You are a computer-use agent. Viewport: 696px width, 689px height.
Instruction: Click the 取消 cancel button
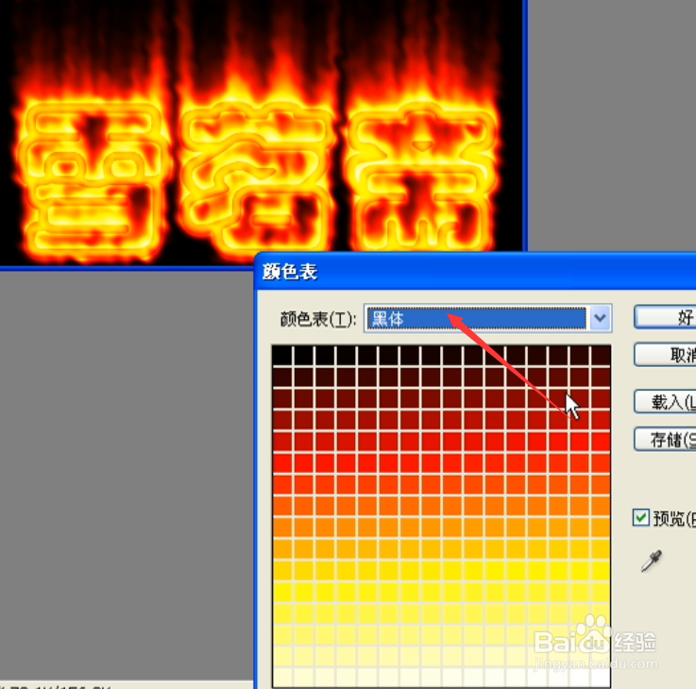point(665,355)
